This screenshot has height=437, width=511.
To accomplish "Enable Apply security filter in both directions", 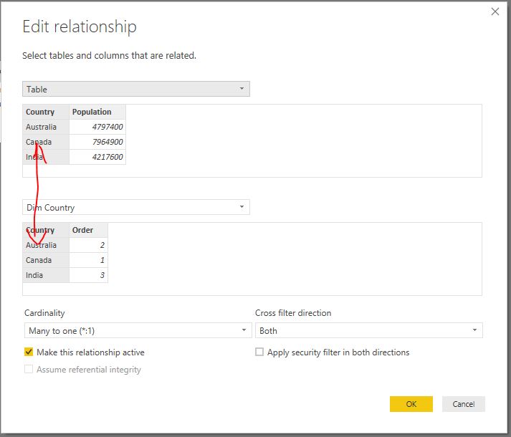I will coord(259,352).
